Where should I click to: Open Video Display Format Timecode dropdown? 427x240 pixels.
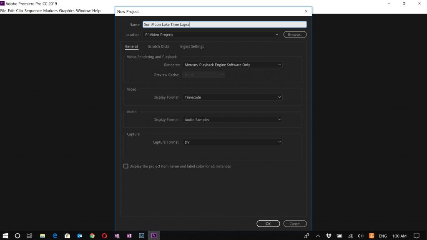click(232, 97)
